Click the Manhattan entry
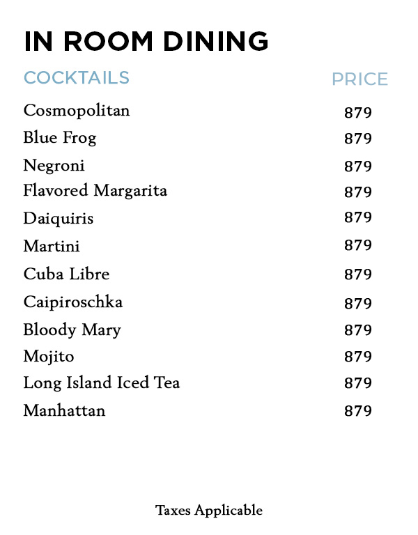 click(64, 410)
